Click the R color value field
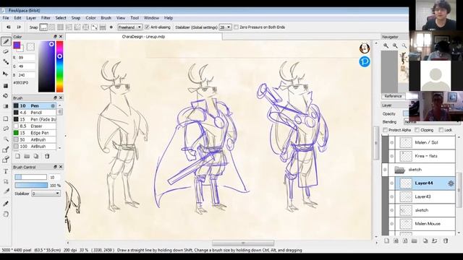This screenshot has height=260, width=463. click(26, 58)
